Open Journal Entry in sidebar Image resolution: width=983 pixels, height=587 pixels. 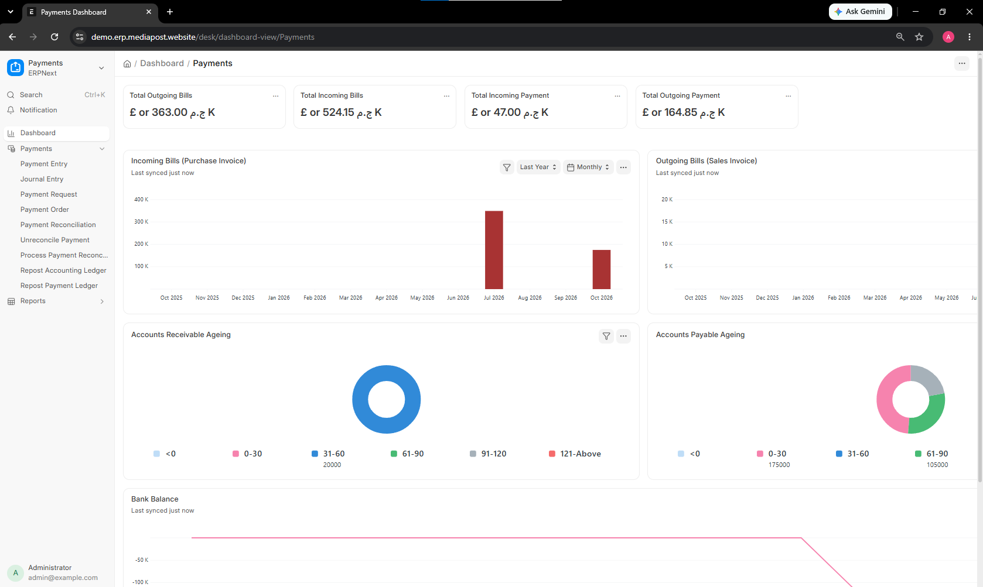coord(42,180)
